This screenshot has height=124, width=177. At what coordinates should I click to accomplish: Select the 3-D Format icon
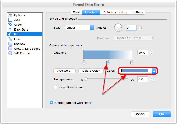[x=10, y=53]
